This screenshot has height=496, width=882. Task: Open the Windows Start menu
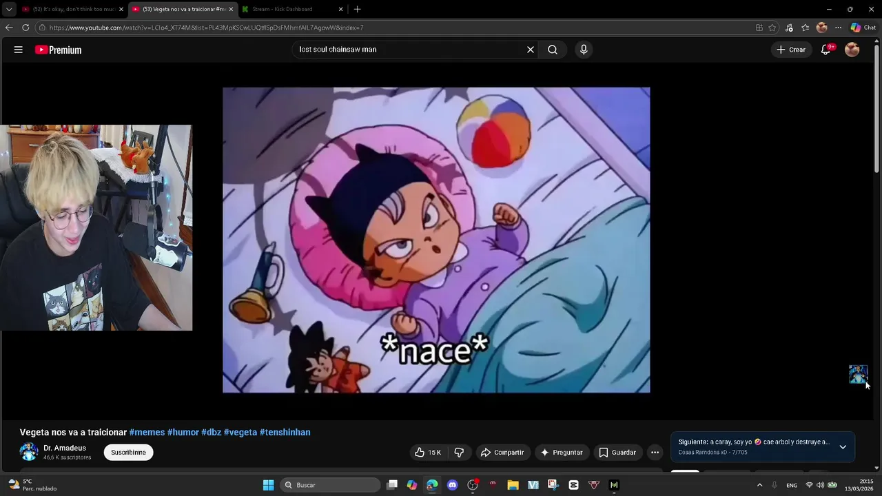[x=268, y=485]
